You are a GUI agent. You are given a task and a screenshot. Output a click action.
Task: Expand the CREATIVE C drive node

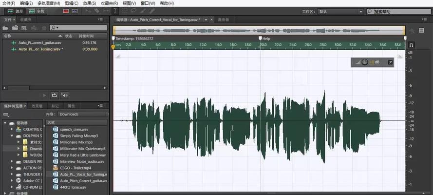click(x=12, y=129)
